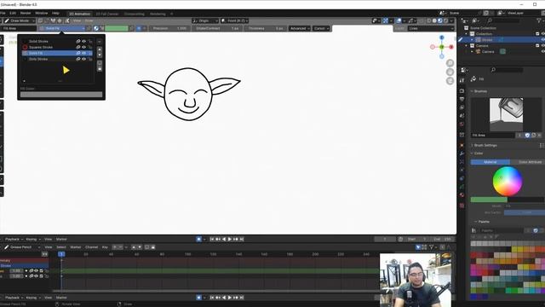Click the zoom view gizmo button

450,63
